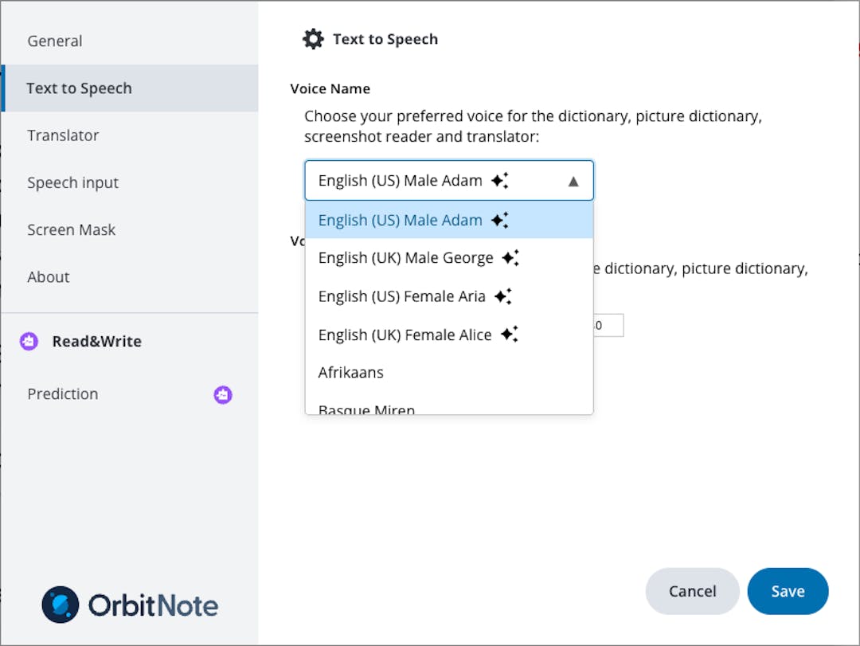The image size is (860, 646).
Task: Open the Prediction settings
Action: pyautogui.click(x=62, y=393)
